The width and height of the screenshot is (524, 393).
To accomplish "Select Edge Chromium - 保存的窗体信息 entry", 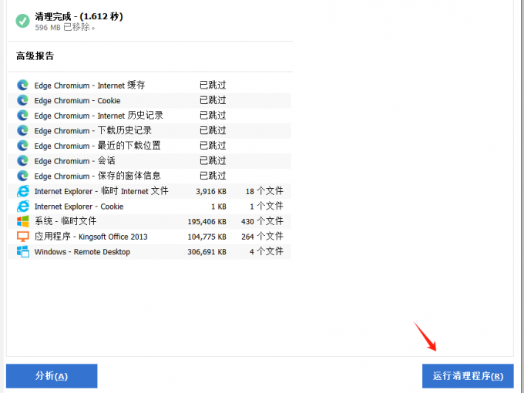I will pyautogui.click(x=149, y=176).
